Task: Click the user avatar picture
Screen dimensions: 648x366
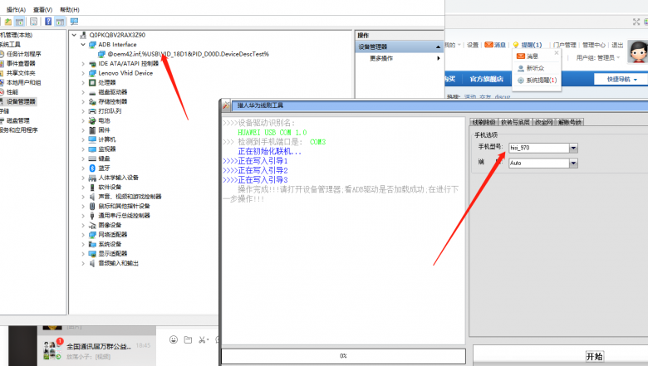Action: click(x=638, y=51)
